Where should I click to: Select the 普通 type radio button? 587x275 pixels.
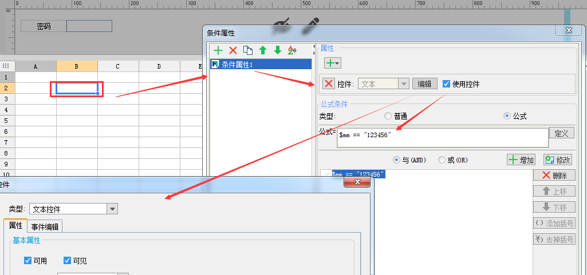[388, 116]
